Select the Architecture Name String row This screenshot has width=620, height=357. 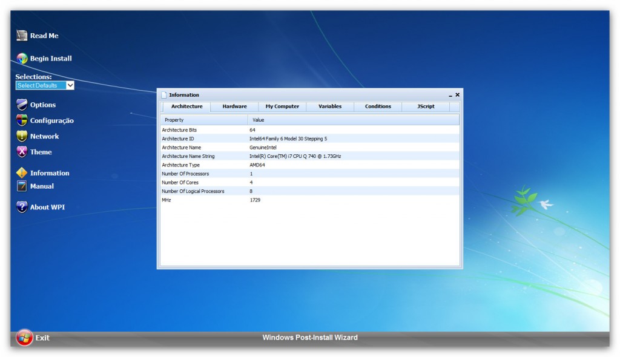309,156
